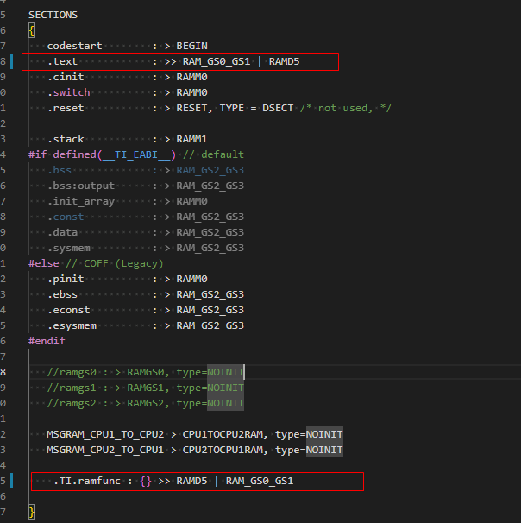Click the //ramgs1 comment line
Screen dimensions: 521x523
click(x=145, y=388)
